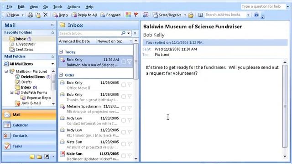The width and height of the screenshot is (292, 164).
Task: Click the Folder List icon in bottom bar
Action: pos(39,157)
